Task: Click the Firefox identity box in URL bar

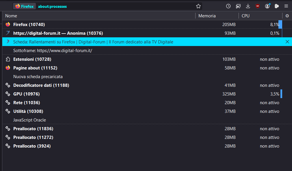Action: click(24, 6)
